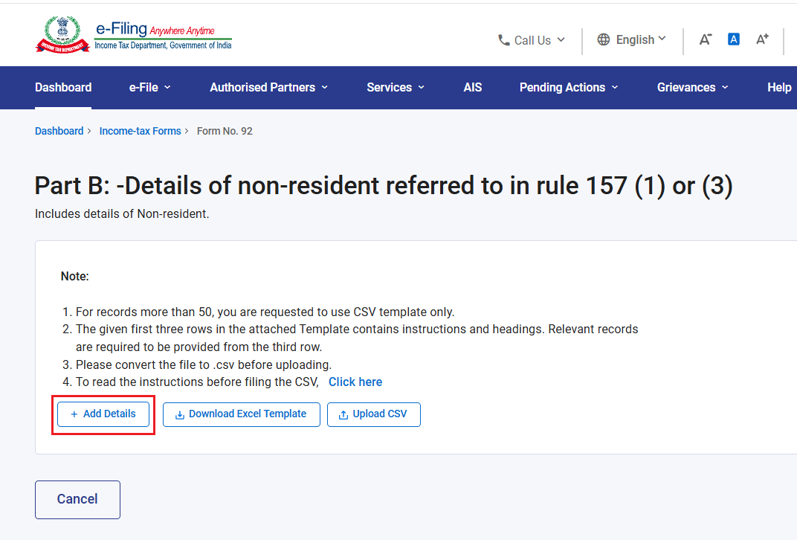Click the Part B page heading
The width and height of the screenshot is (797, 540).
click(x=384, y=186)
